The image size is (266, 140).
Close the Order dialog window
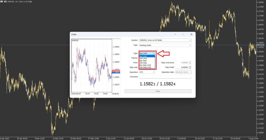coord(191,34)
